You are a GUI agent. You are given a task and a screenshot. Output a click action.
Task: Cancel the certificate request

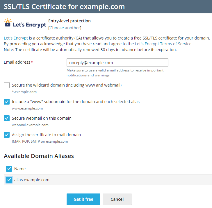pyautogui.click(x=117, y=199)
